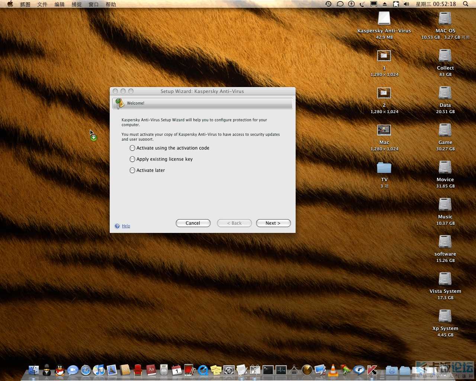This screenshot has height=381, width=476.
Task: Open Dictionary Aa icon in the Dock
Action: [x=151, y=370]
